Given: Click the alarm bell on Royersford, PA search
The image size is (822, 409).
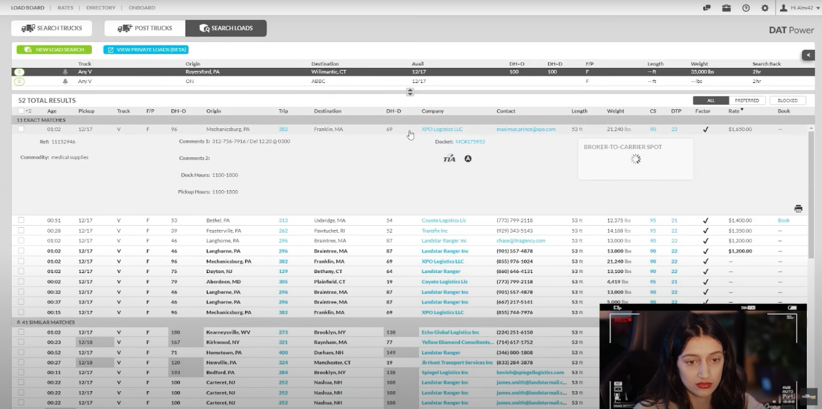Looking at the screenshot, I should coord(66,72).
